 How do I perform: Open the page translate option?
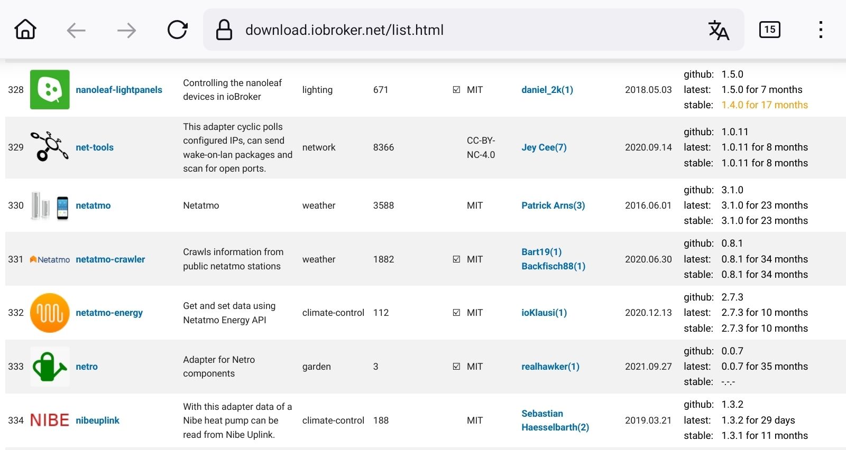(719, 30)
